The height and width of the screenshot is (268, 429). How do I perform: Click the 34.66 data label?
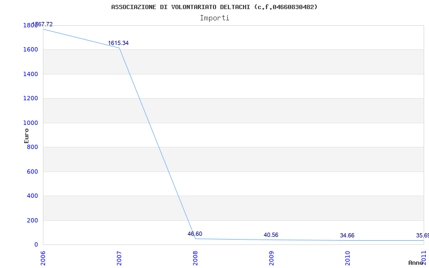(347, 235)
